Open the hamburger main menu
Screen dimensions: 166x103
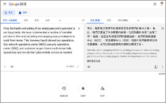point(5,4)
